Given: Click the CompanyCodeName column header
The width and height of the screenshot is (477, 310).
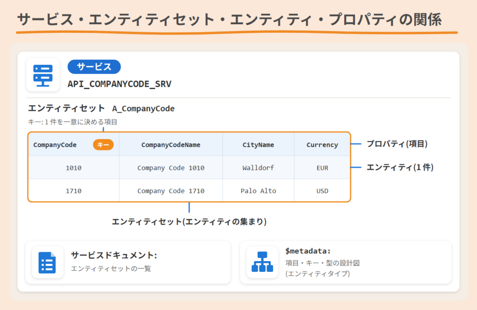Looking at the screenshot, I should pyautogui.click(x=170, y=145).
